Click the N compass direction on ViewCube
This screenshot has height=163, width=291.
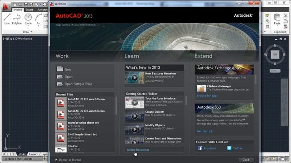pos(275,45)
